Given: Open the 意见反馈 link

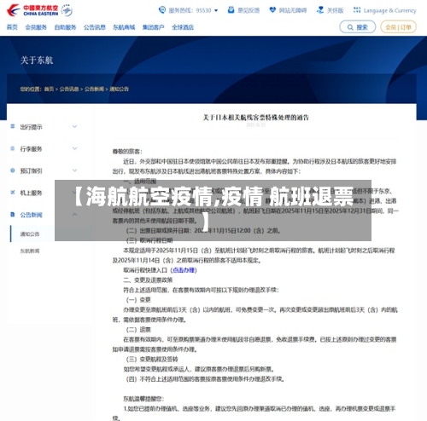Looking at the screenshot, I should pos(249,10).
